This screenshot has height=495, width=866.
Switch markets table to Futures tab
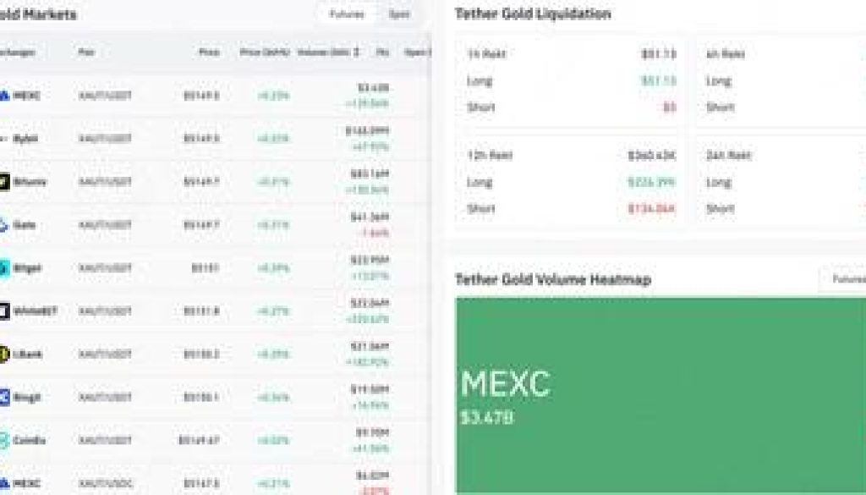click(347, 14)
